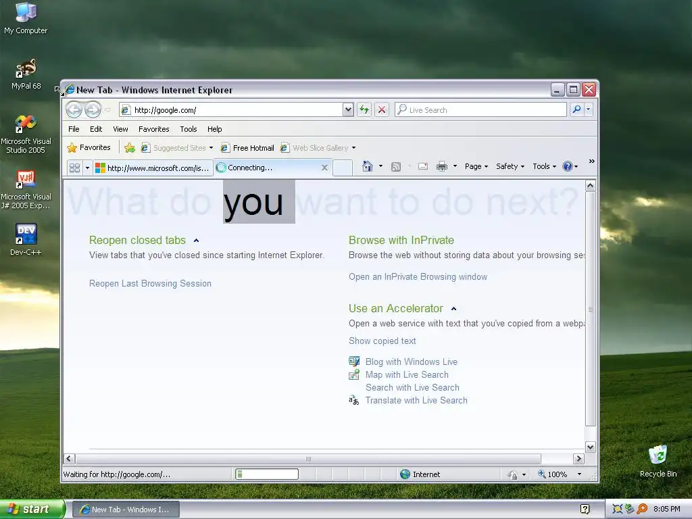Click the Live Search input box
Screen dimensions: 692x519
point(480,110)
